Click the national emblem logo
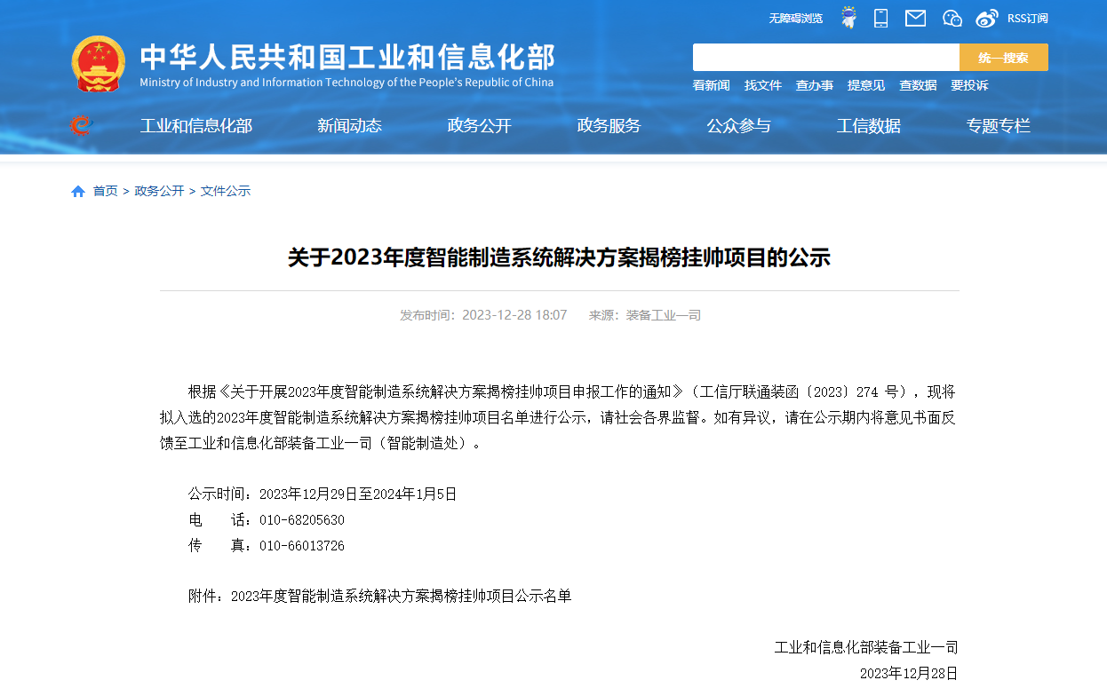 (99, 64)
